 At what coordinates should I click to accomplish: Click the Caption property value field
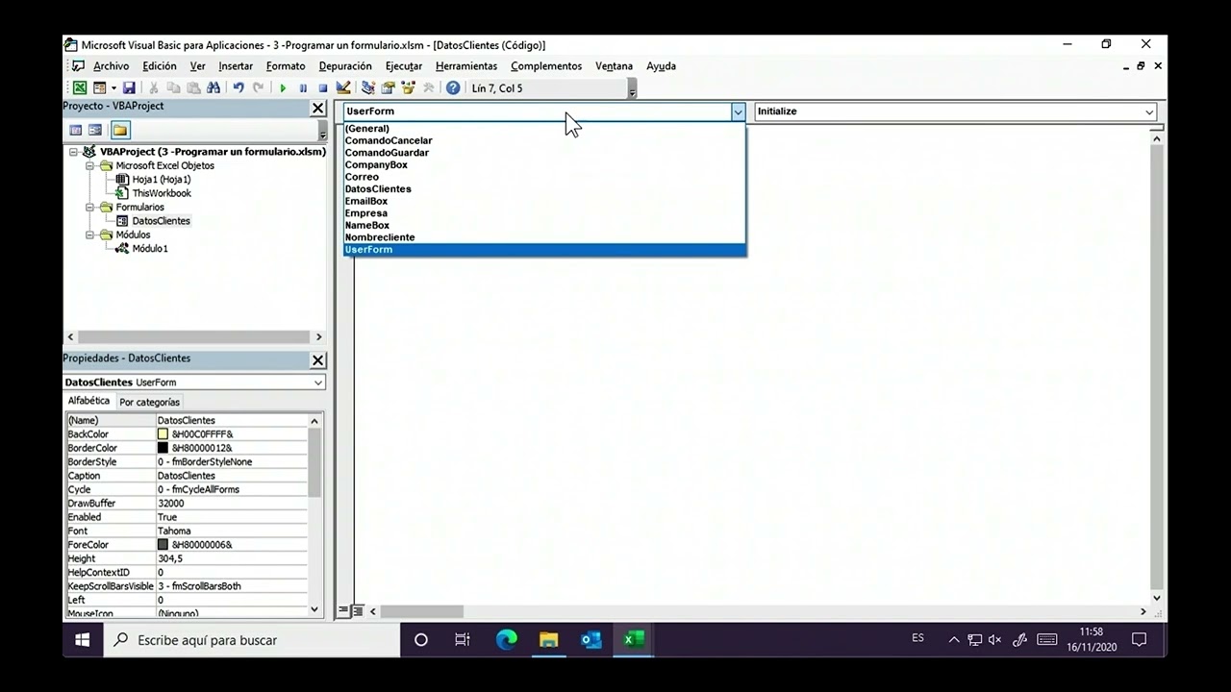[x=232, y=476]
